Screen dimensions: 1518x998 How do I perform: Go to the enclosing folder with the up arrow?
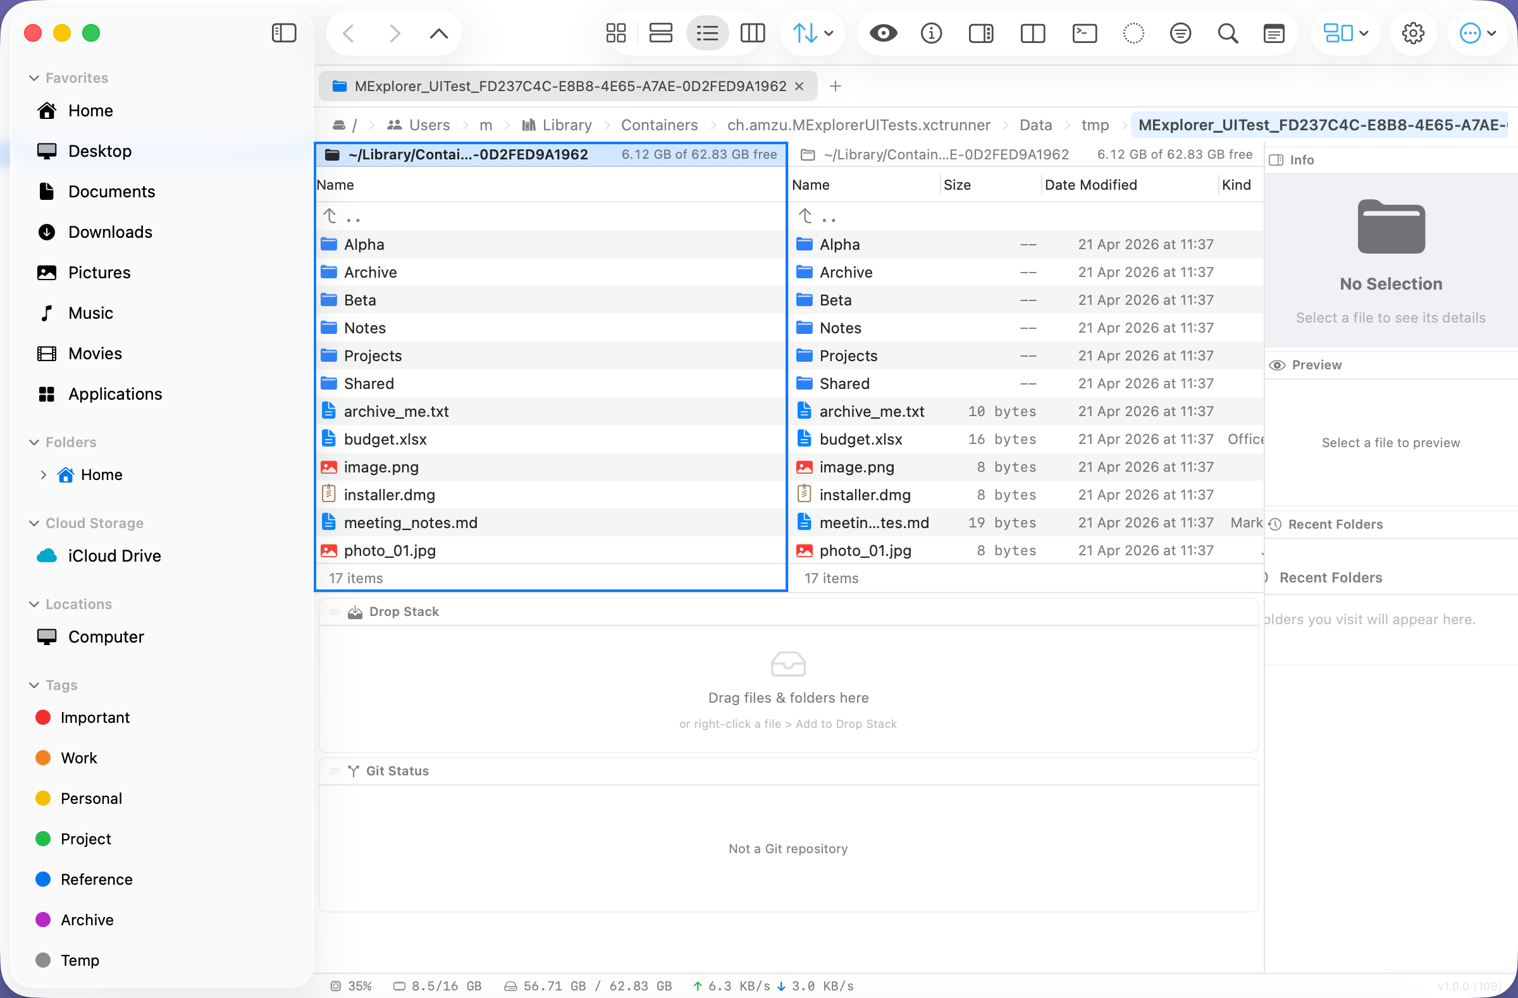(x=439, y=32)
